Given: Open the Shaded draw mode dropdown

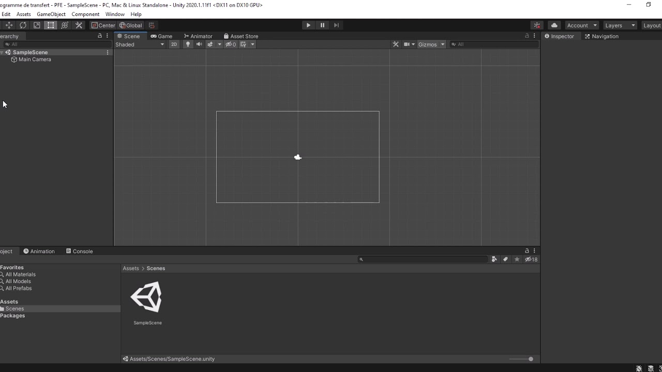Looking at the screenshot, I should 140,44.
